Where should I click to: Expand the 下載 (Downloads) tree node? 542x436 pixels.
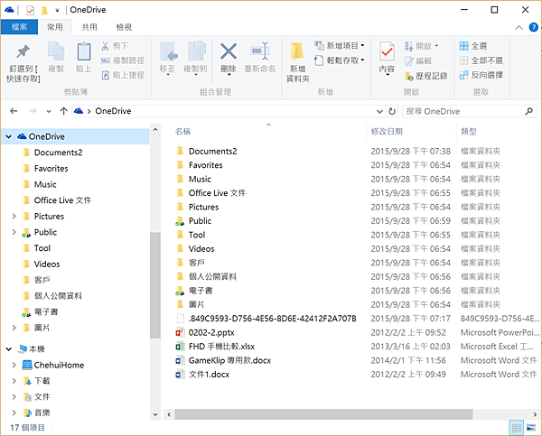coord(14,381)
